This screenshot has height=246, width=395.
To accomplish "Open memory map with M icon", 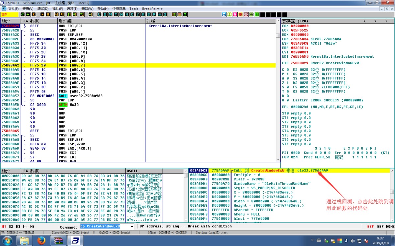I will pyautogui.click(x=111, y=14).
